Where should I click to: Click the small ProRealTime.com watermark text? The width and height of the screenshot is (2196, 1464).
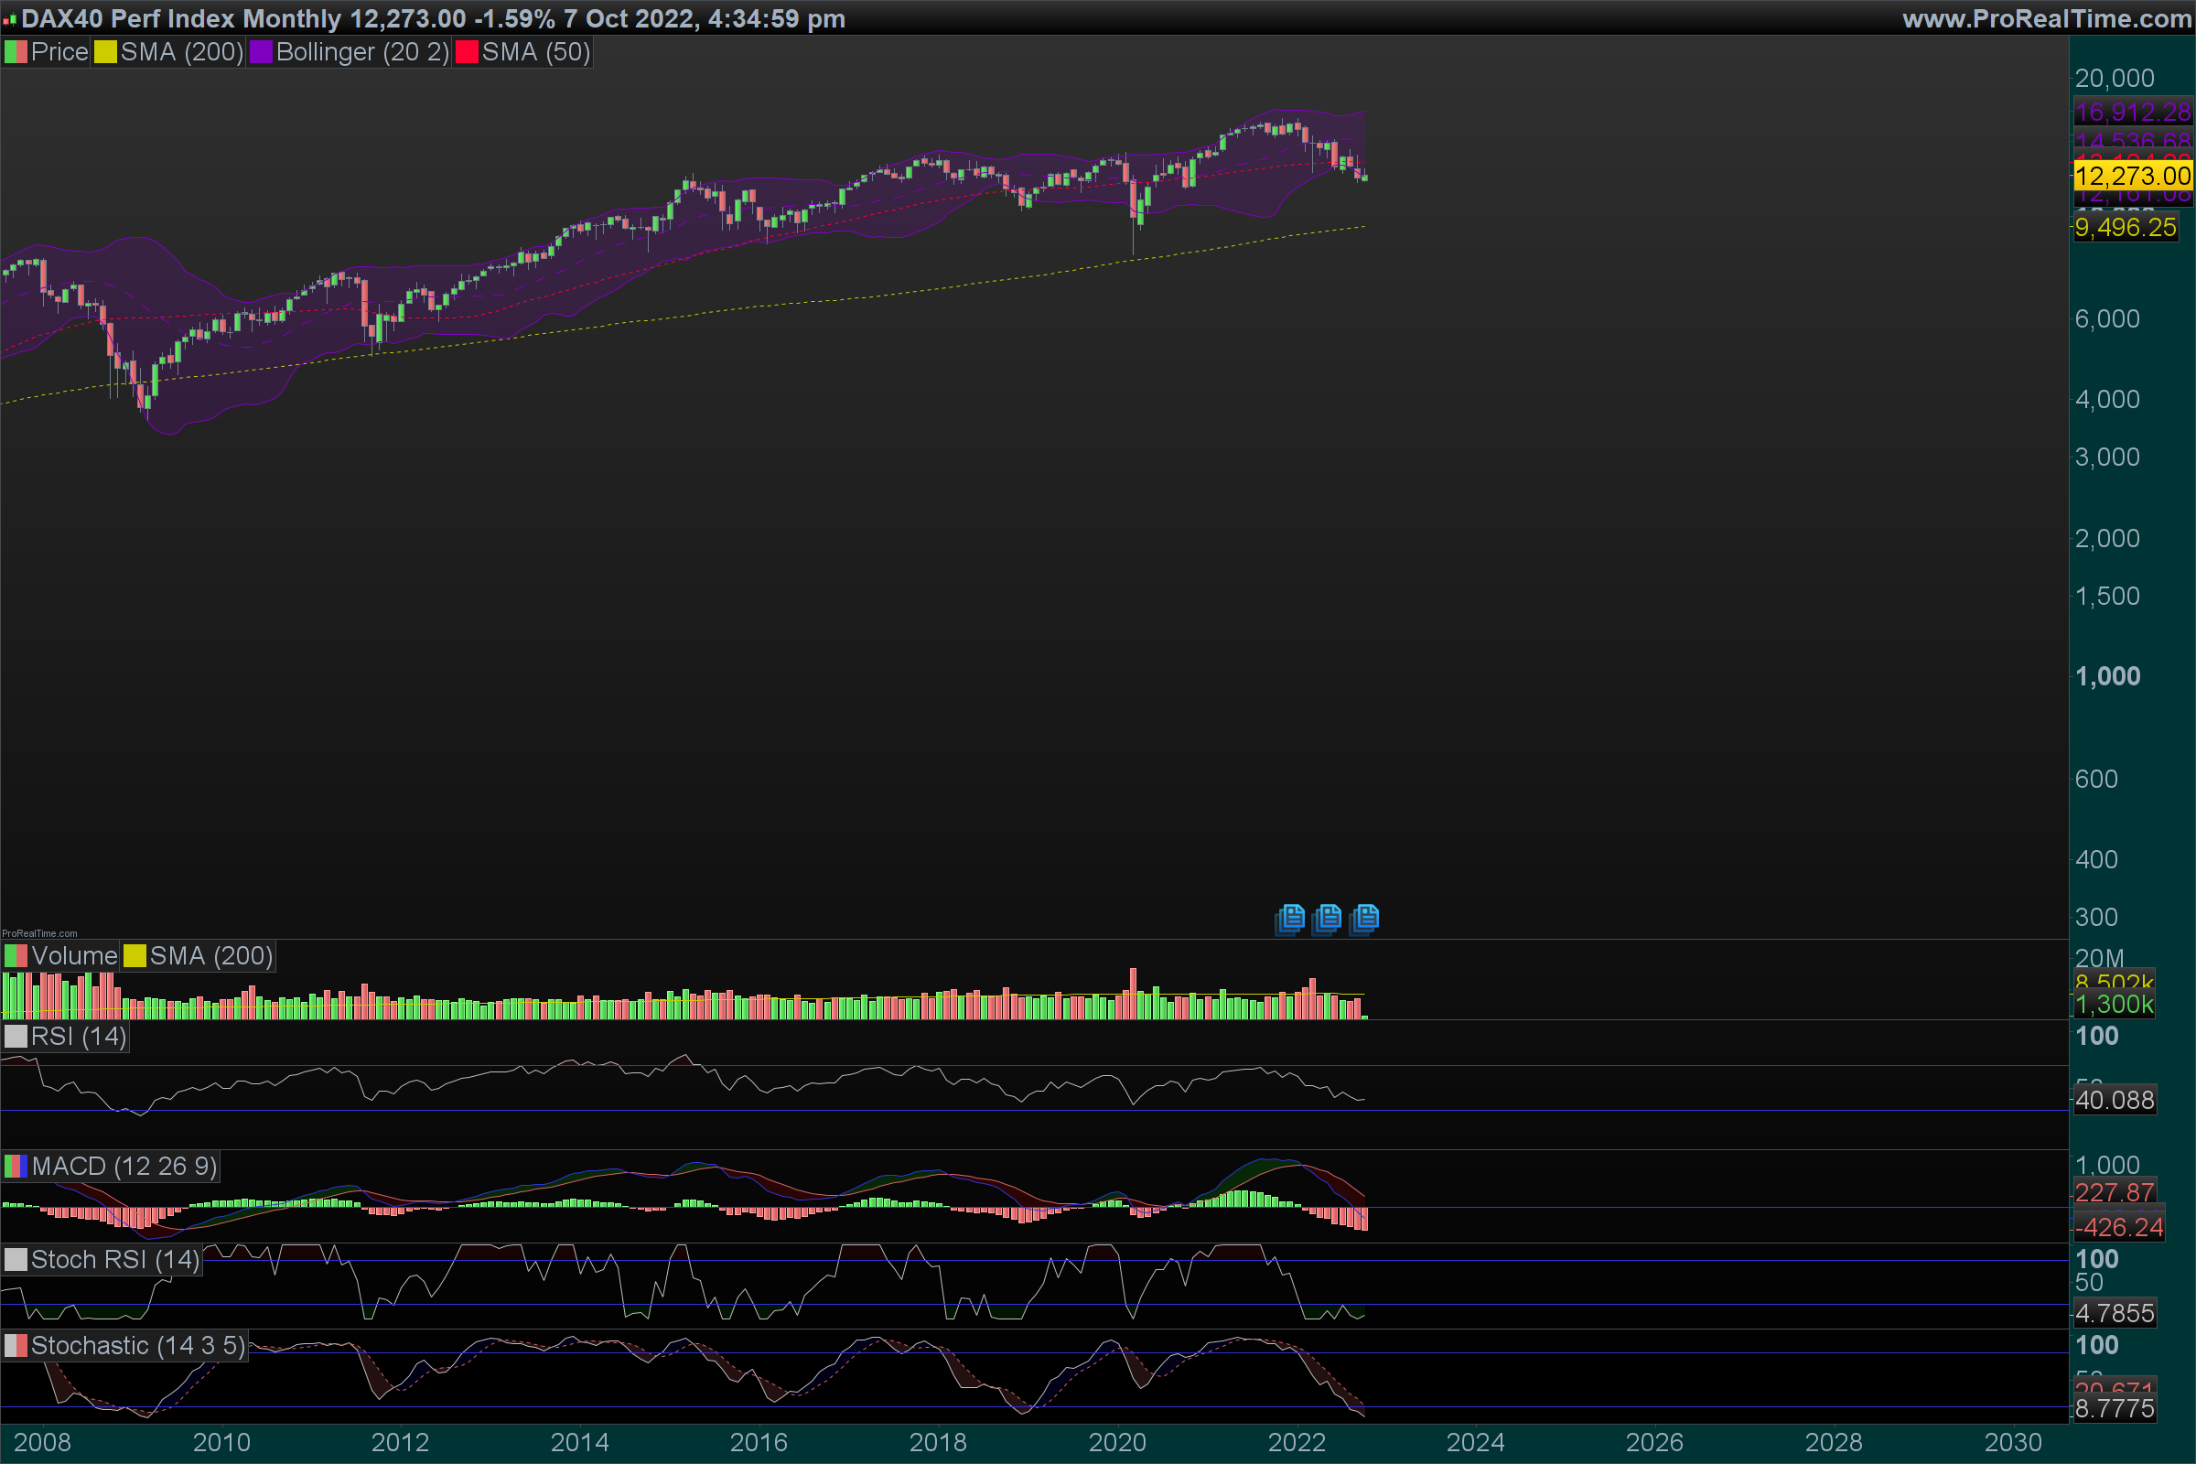(39, 932)
